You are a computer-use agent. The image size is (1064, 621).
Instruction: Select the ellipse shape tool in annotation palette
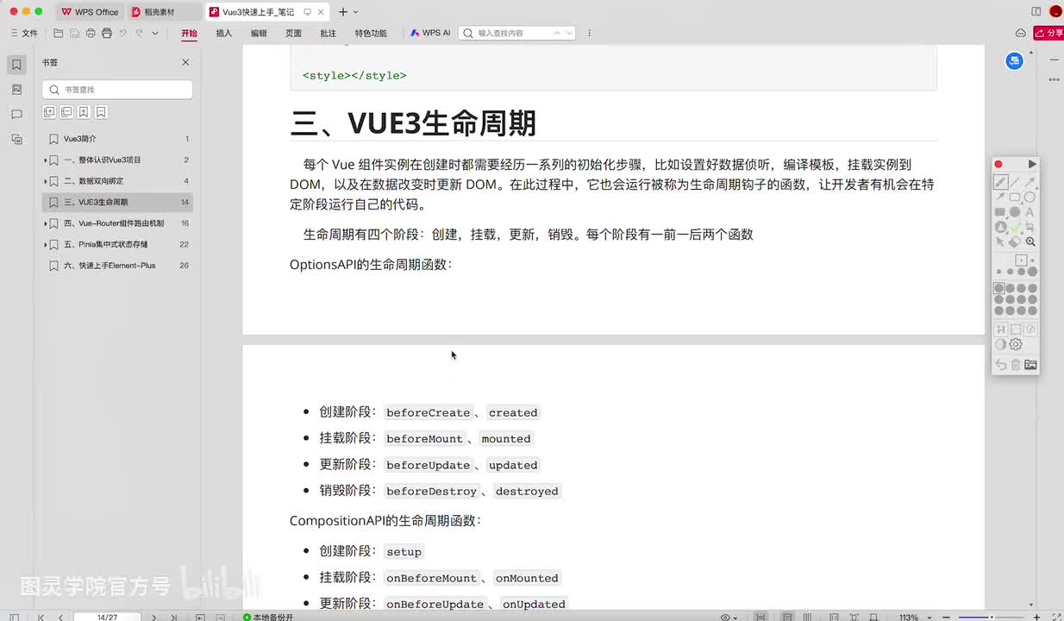[x=1030, y=198]
